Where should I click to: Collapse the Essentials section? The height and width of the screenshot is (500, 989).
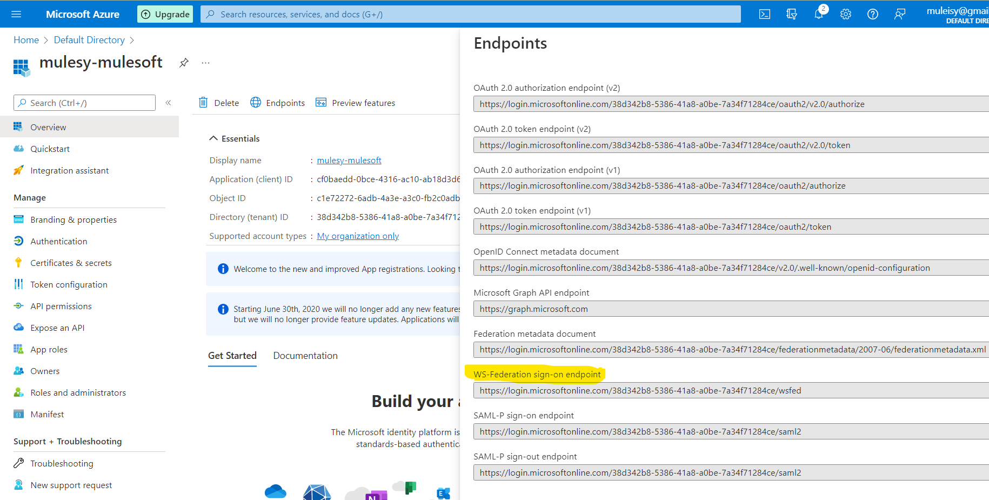click(x=213, y=139)
